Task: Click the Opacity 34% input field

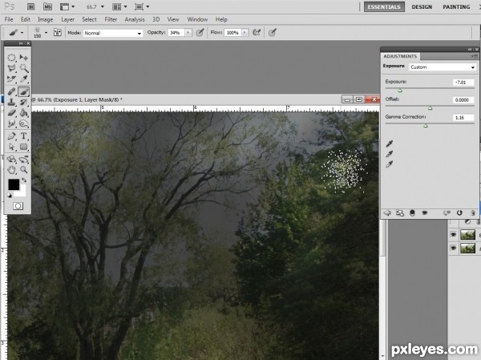Action: coord(176,33)
